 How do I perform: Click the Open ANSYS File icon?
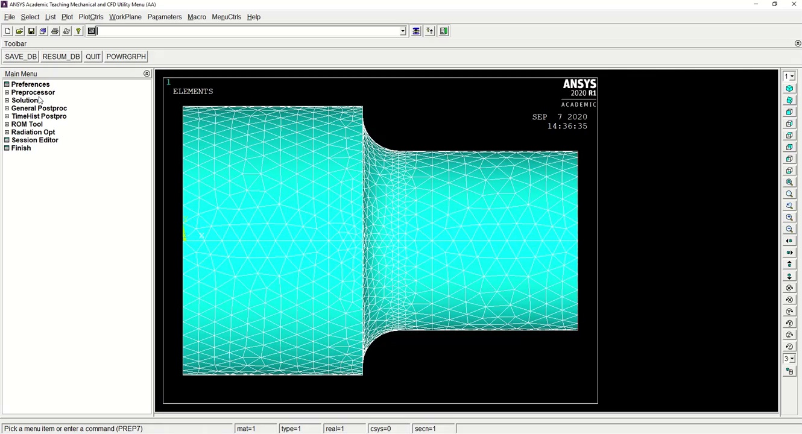coord(19,31)
